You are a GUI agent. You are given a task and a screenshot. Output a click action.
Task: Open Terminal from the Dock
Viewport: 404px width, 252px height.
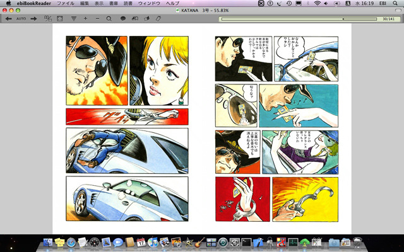pos(246,242)
